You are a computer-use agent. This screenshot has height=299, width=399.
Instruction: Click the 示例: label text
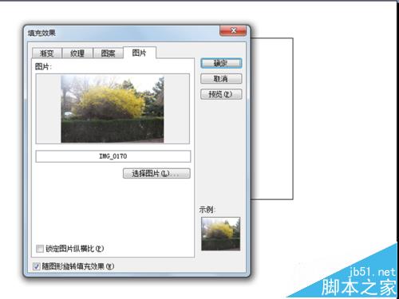click(x=207, y=210)
